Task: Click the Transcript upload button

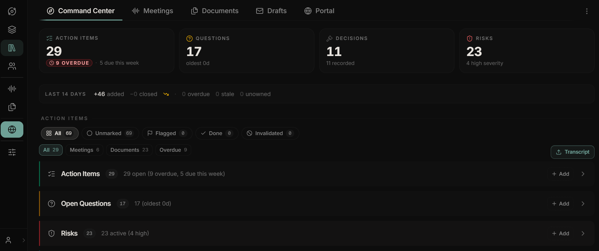Action: coord(572,152)
